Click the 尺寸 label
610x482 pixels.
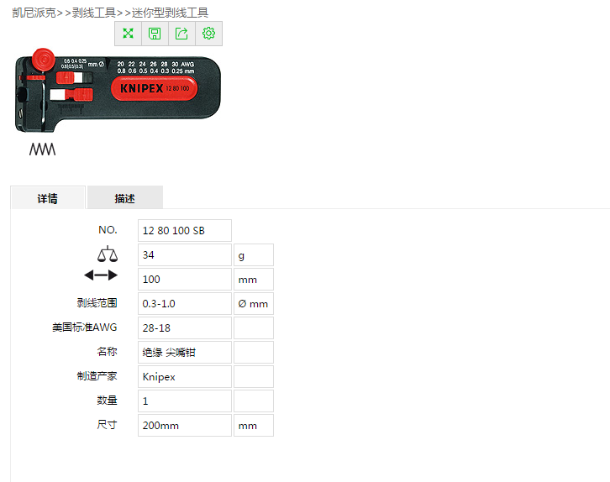107,424
